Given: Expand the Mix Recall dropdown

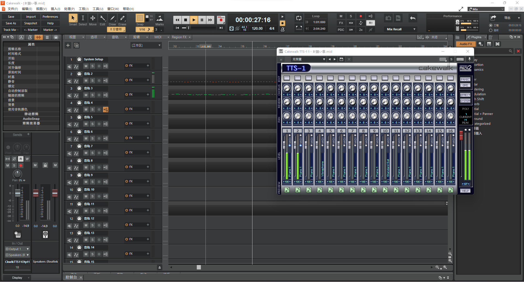Looking at the screenshot, I should 401,29.
